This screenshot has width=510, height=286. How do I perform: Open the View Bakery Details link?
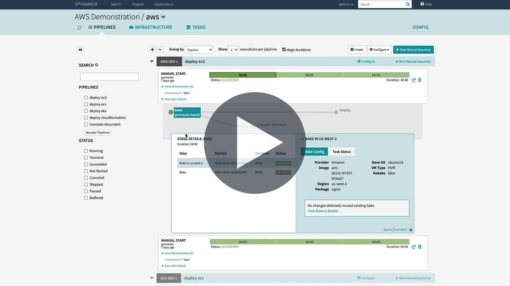(x=323, y=211)
